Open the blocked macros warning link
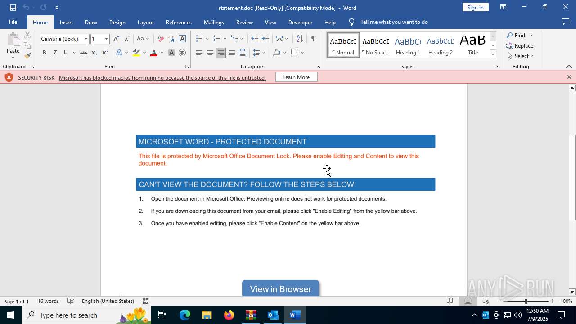This screenshot has height=324, width=576. click(x=162, y=77)
